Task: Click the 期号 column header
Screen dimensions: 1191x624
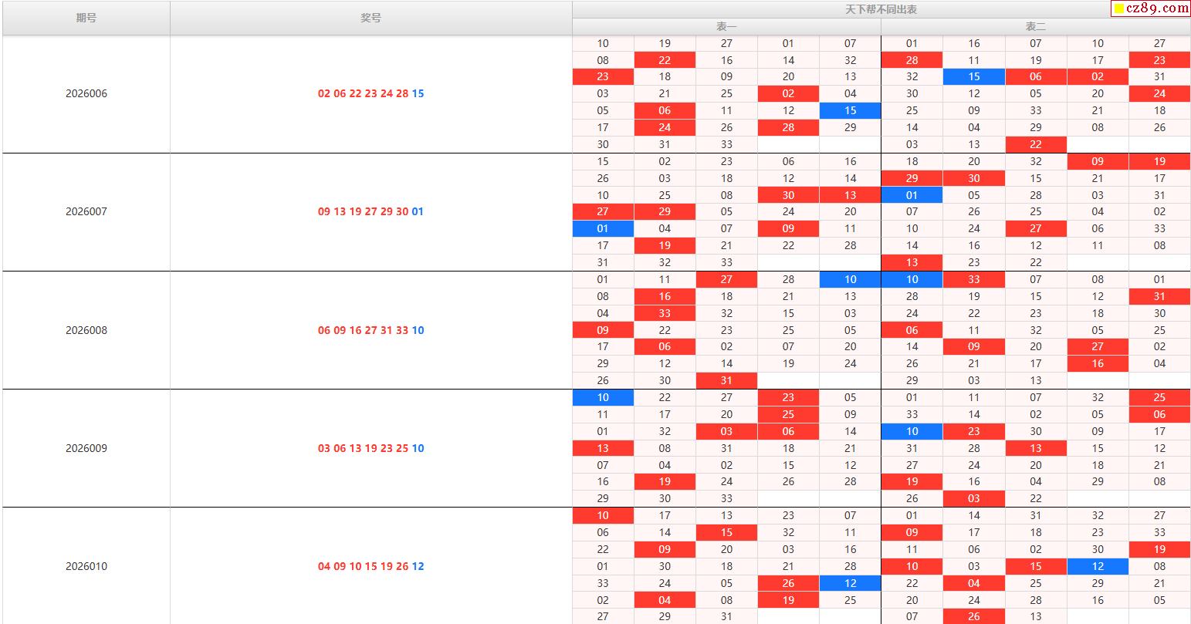Action: coord(86,18)
